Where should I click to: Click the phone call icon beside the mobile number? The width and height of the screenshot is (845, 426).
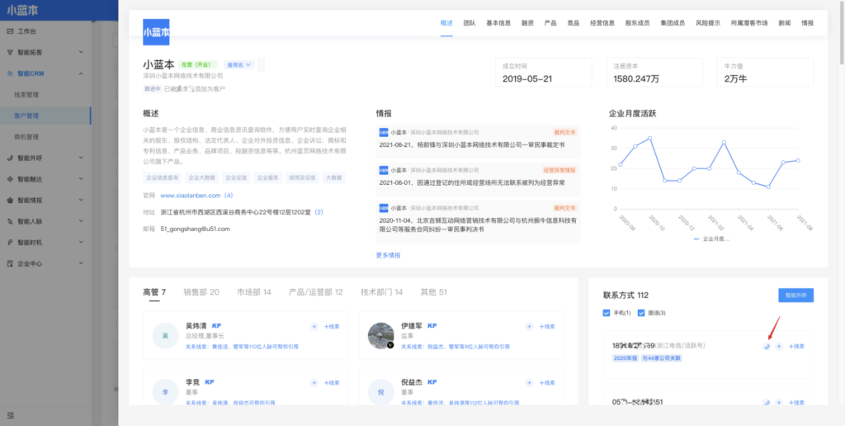pos(767,346)
